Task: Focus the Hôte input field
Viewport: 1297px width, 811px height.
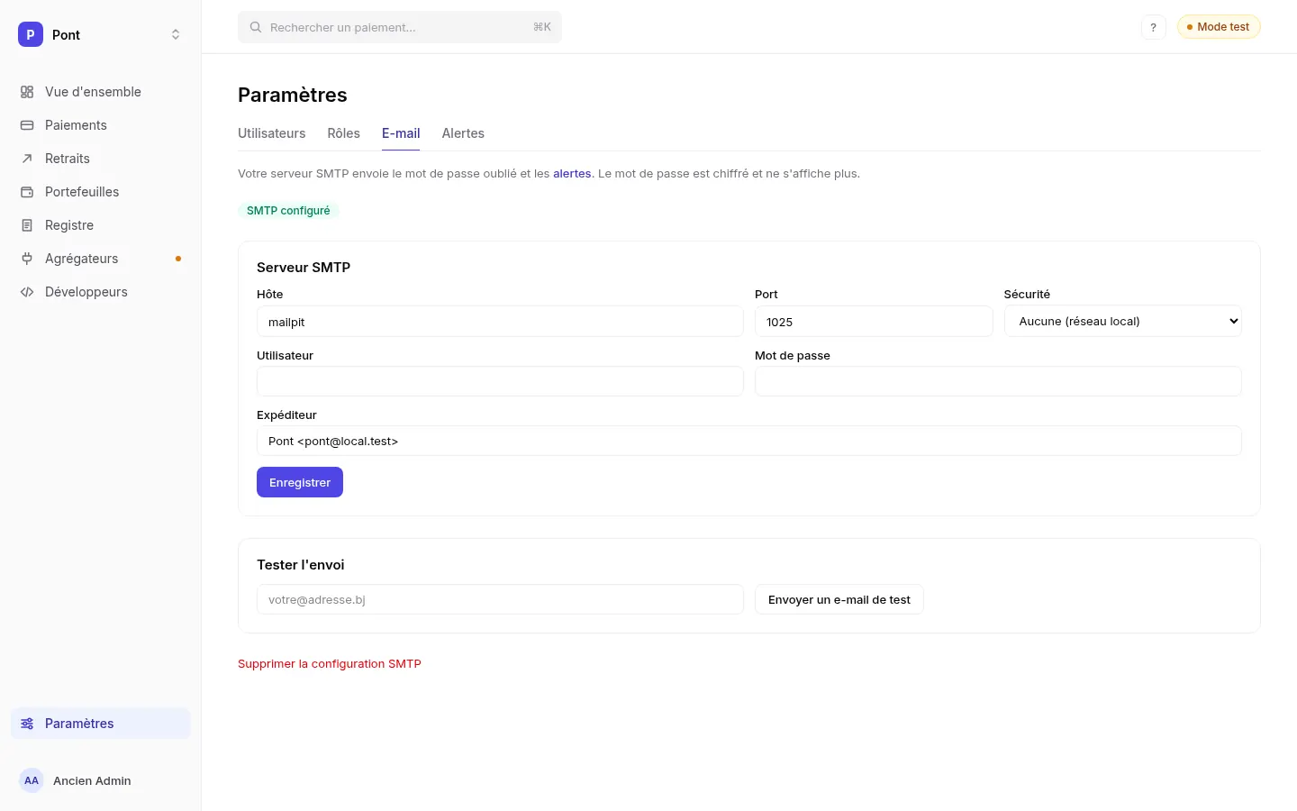Action: (x=500, y=322)
